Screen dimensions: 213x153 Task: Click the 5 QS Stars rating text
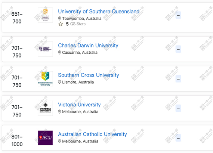(75, 24)
